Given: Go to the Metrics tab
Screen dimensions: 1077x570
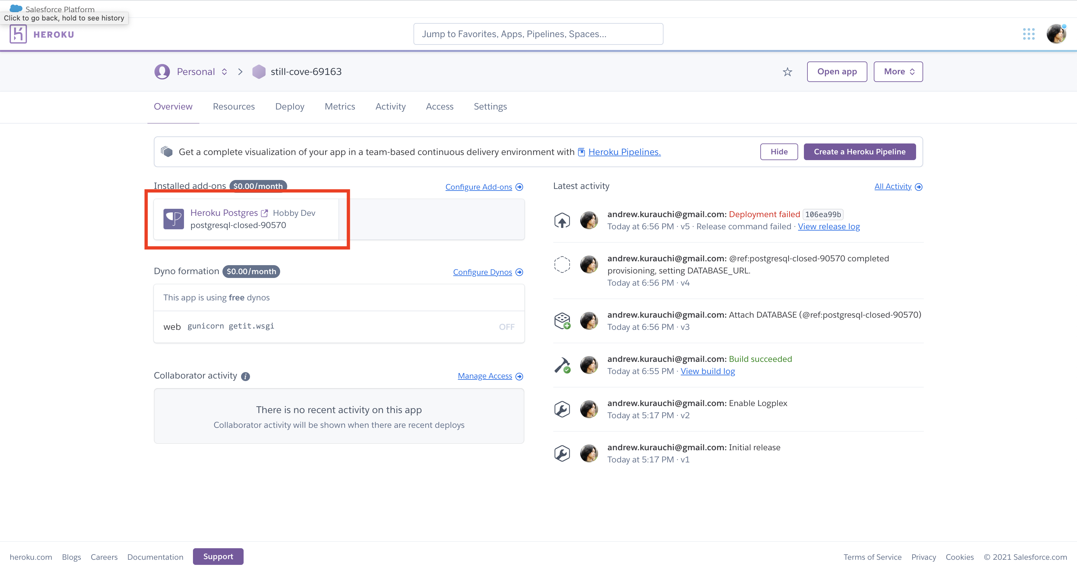Looking at the screenshot, I should (339, 107).
